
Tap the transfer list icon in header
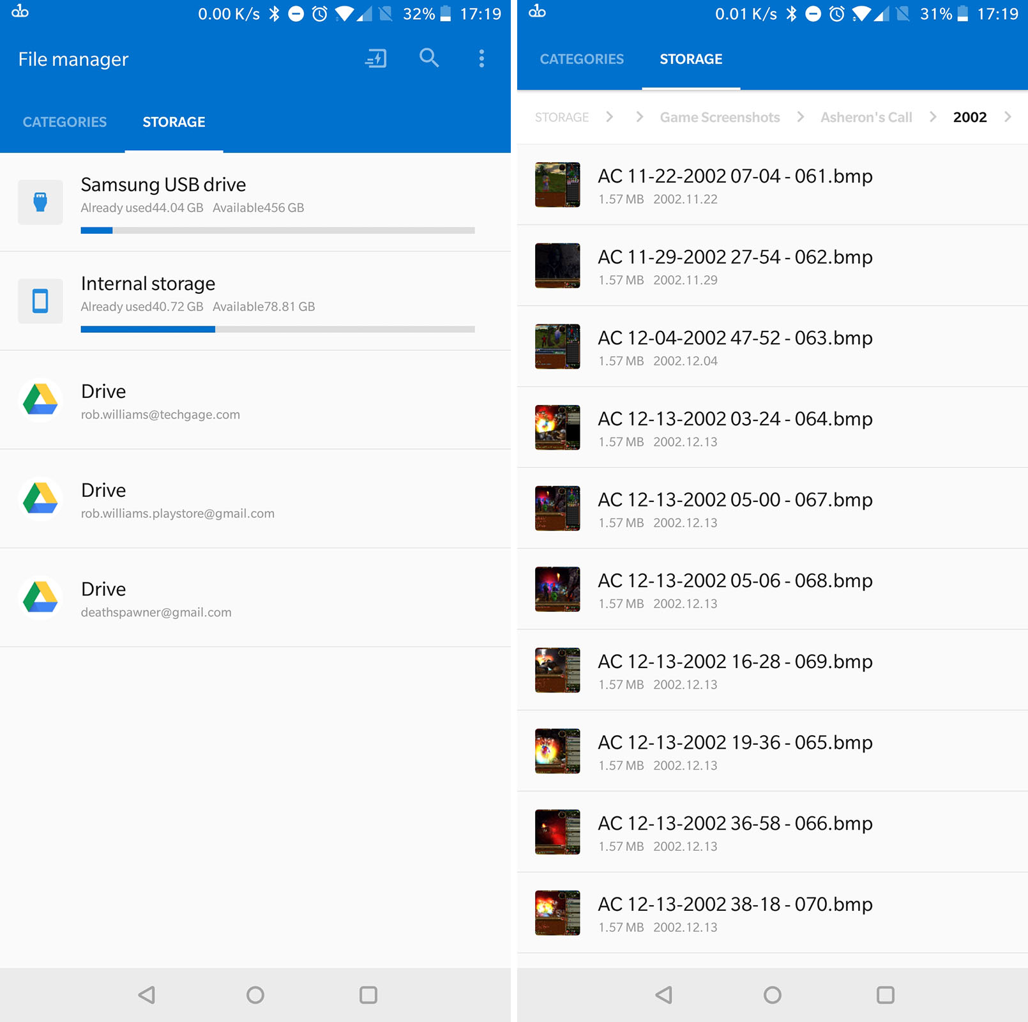pyautogui.click(x=375, y=59)
